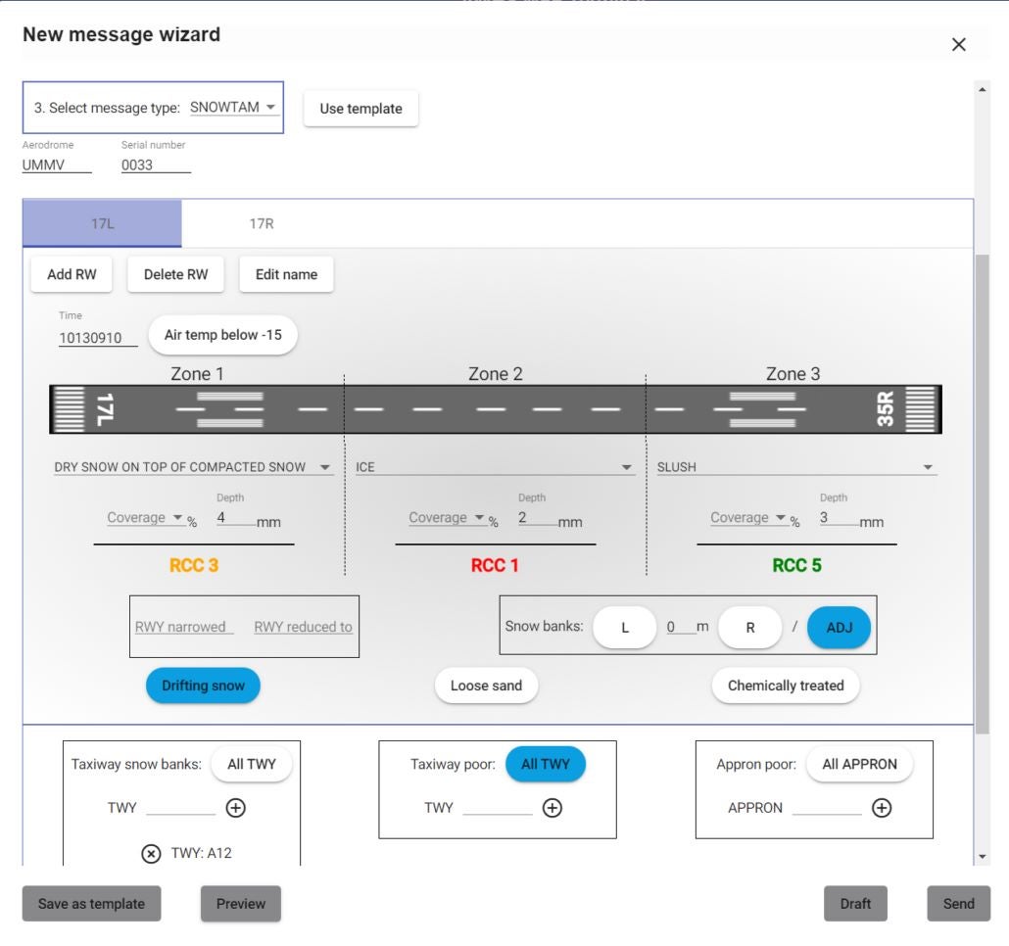This screenshot has height=946, width=1009.
Task: Click the Zone 1 Depth input field
Action: (235, 518)
